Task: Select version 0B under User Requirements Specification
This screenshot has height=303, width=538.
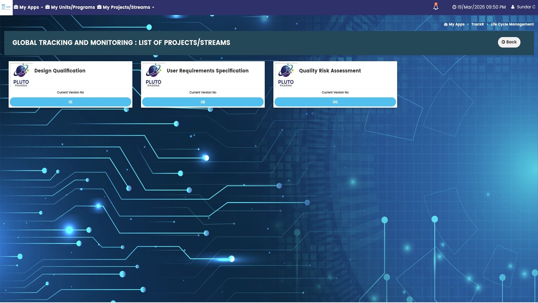Action: pyautogui.click(x=203, y=102)
